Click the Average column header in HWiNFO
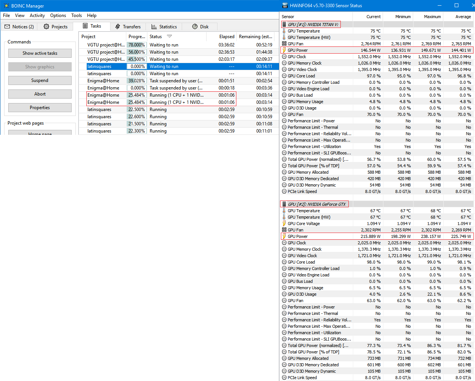 (x=458, y=17)
